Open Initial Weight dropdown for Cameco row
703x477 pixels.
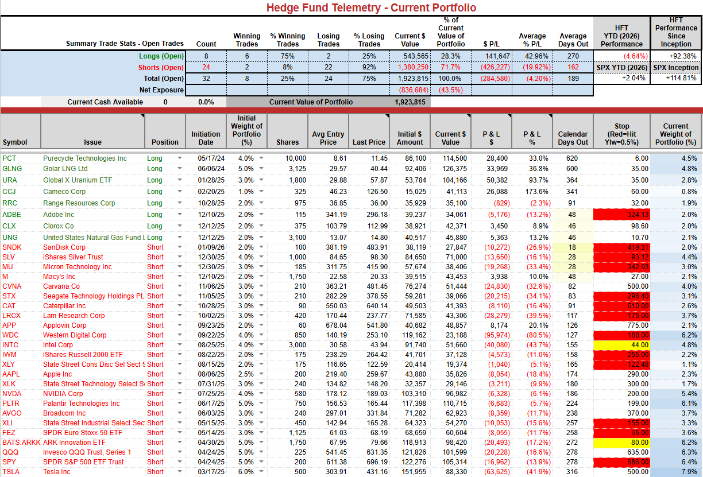pos(261,192)
